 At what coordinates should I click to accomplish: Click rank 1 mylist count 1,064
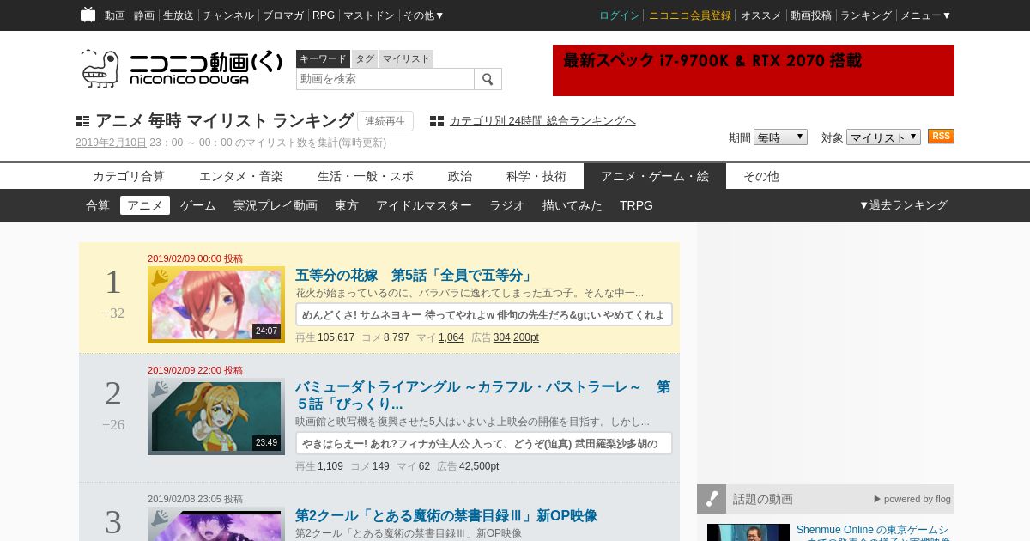(451, 337)
